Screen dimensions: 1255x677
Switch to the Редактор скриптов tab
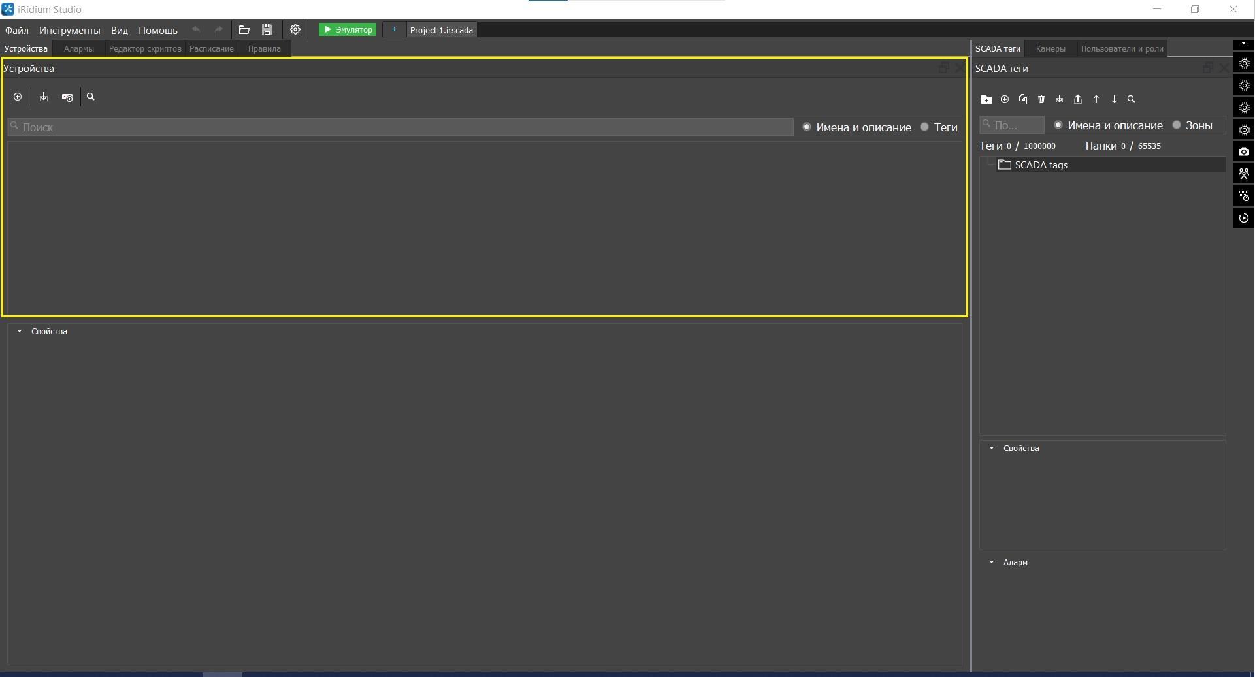[x=145, y=49]
